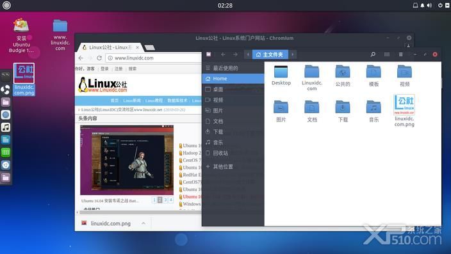Click the featured game screenshot image
Viewport: 451px width, 254px height.
(127, 160)
